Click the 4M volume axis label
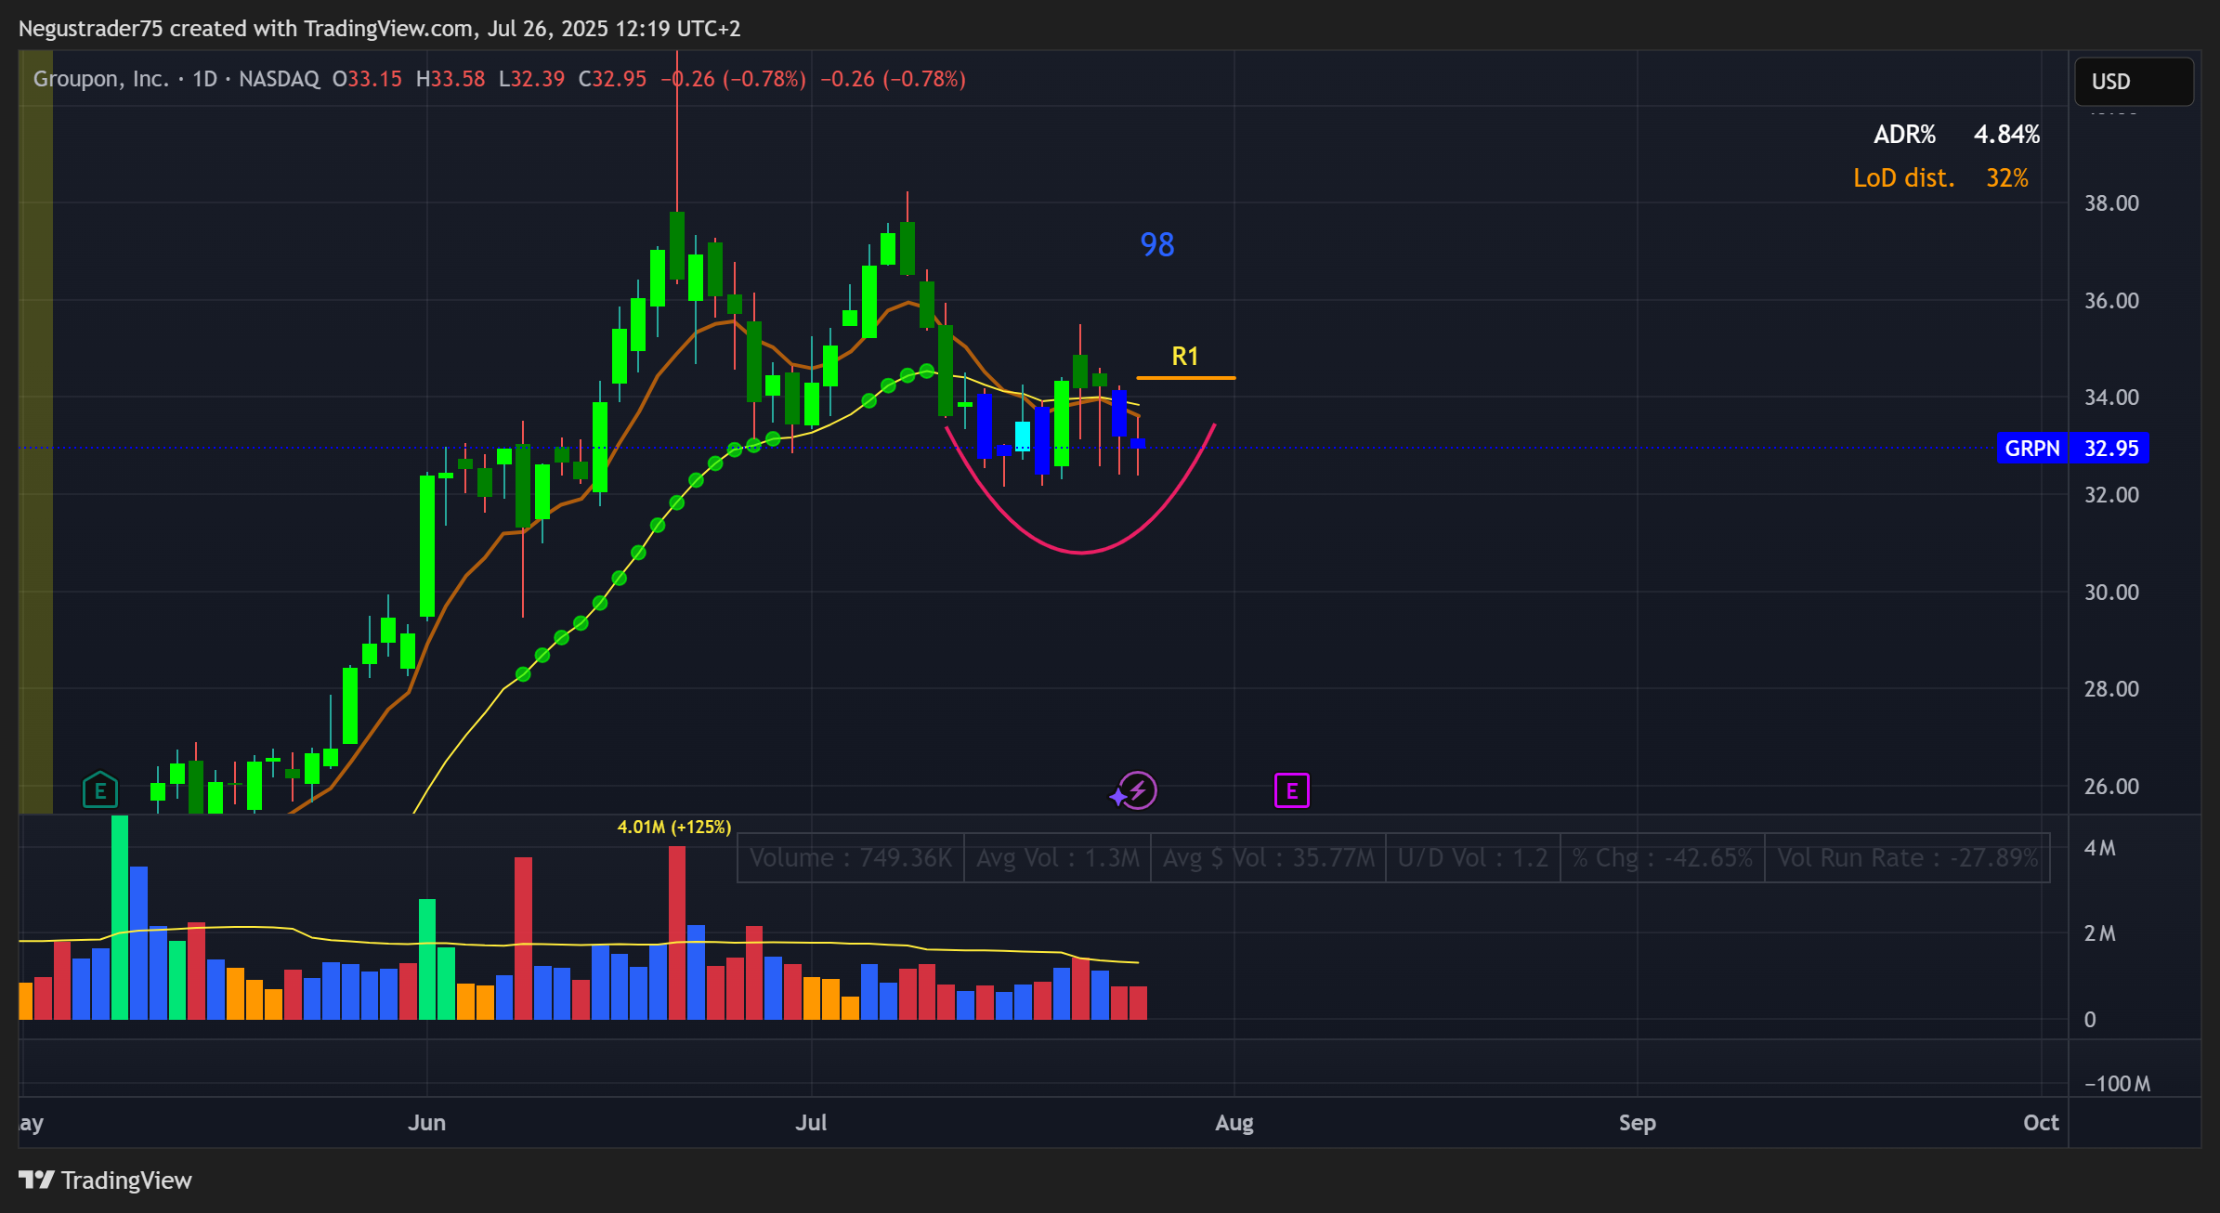Image resolution: width=2220 pixels, height=1213 pixels. pos(2099,848)
